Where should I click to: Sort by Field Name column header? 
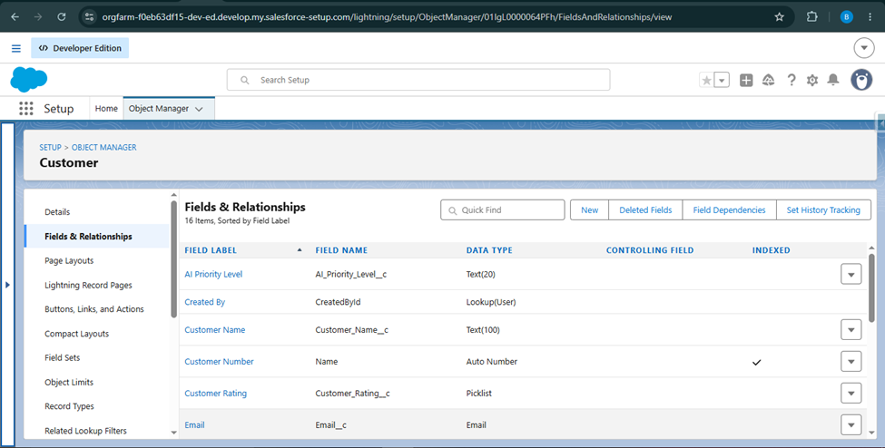pyautogui.click(x=341, y=250)
